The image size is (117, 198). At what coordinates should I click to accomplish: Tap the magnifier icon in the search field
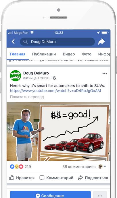click(25, 42)
